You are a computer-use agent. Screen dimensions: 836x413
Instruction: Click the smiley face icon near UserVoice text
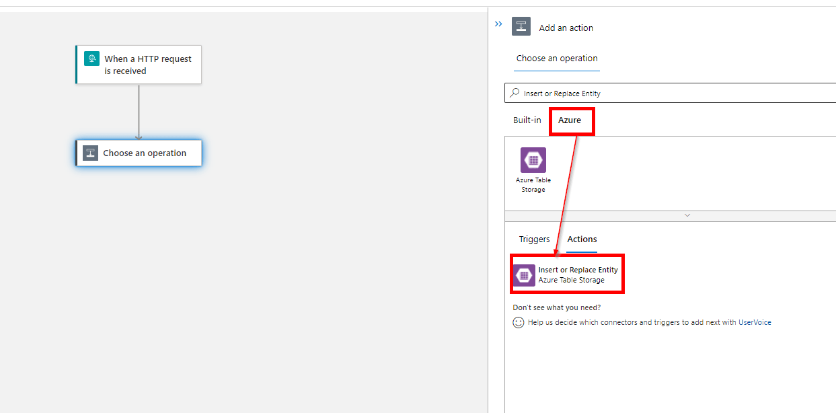(518, 322)
